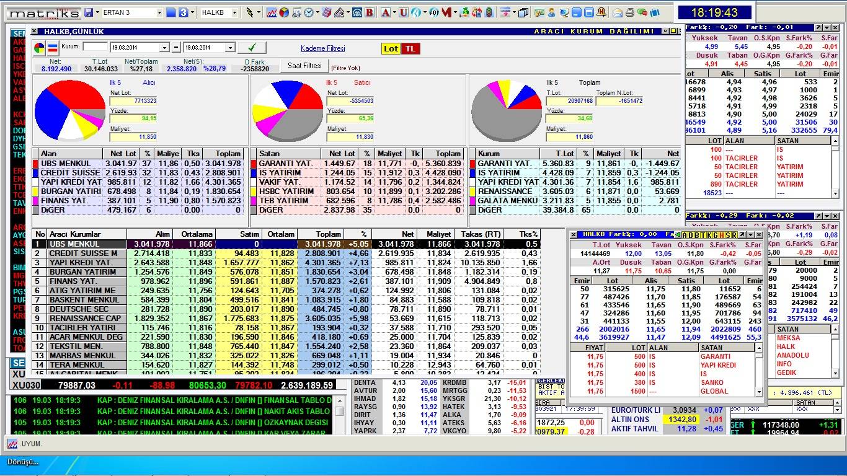The width and height of the screenshot is (847, 476).
Task: Click the clock icon in the toolbar
Action: (308, 12)
